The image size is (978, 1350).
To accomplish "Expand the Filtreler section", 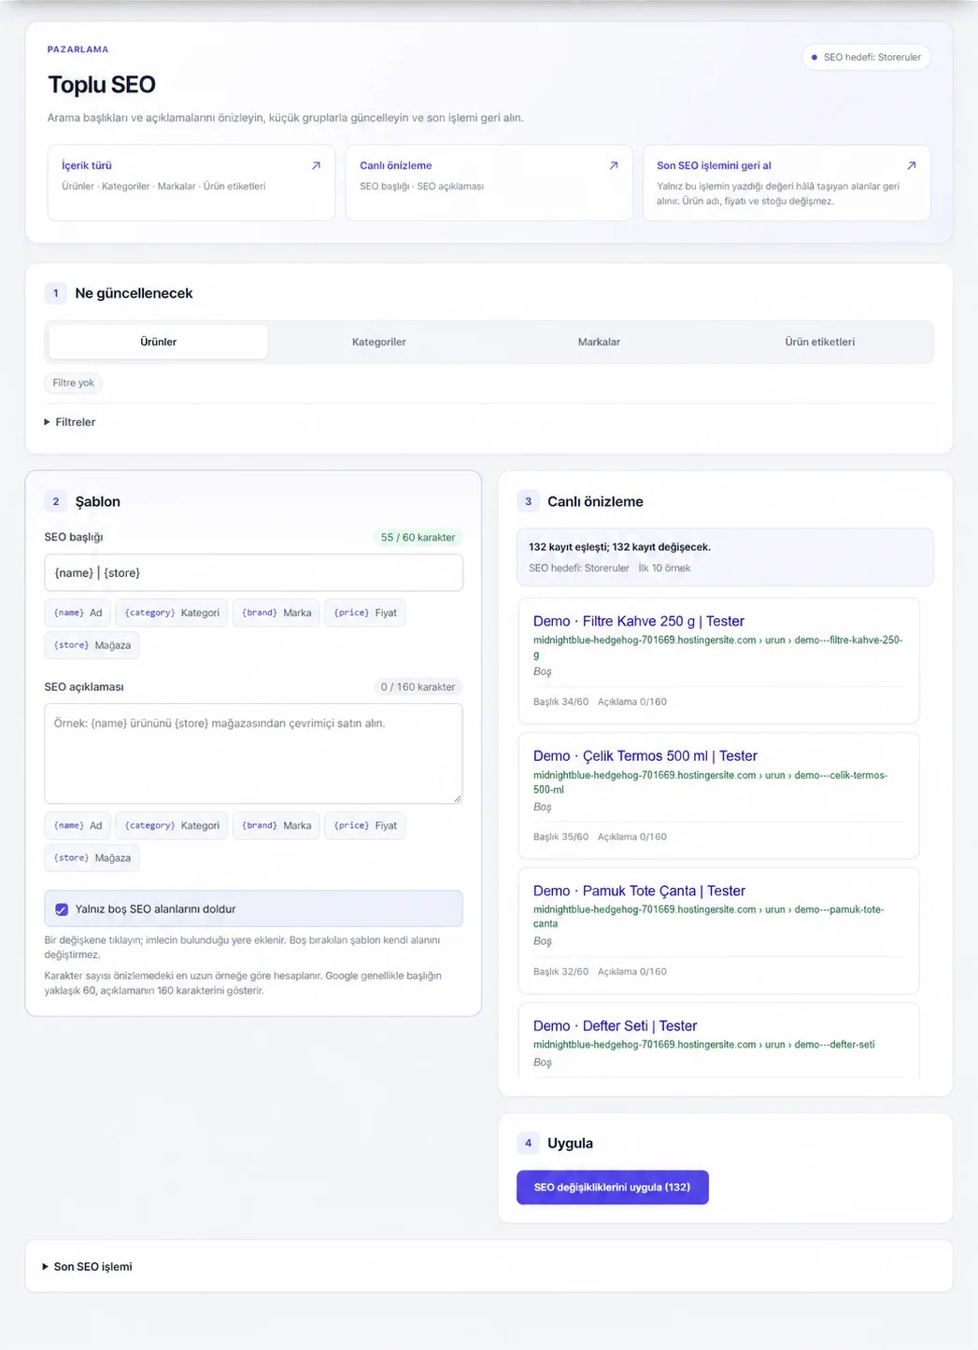I will (x=70, y=422).
